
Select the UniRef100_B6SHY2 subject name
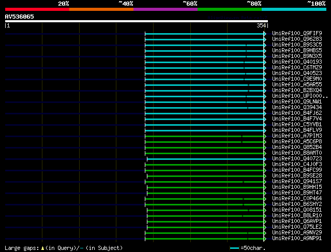coord(297,204)
